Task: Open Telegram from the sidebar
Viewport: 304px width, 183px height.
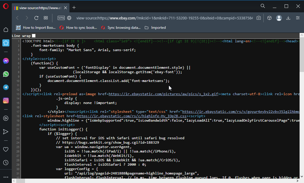Action: pyautogui.click(x=6, y=87)
